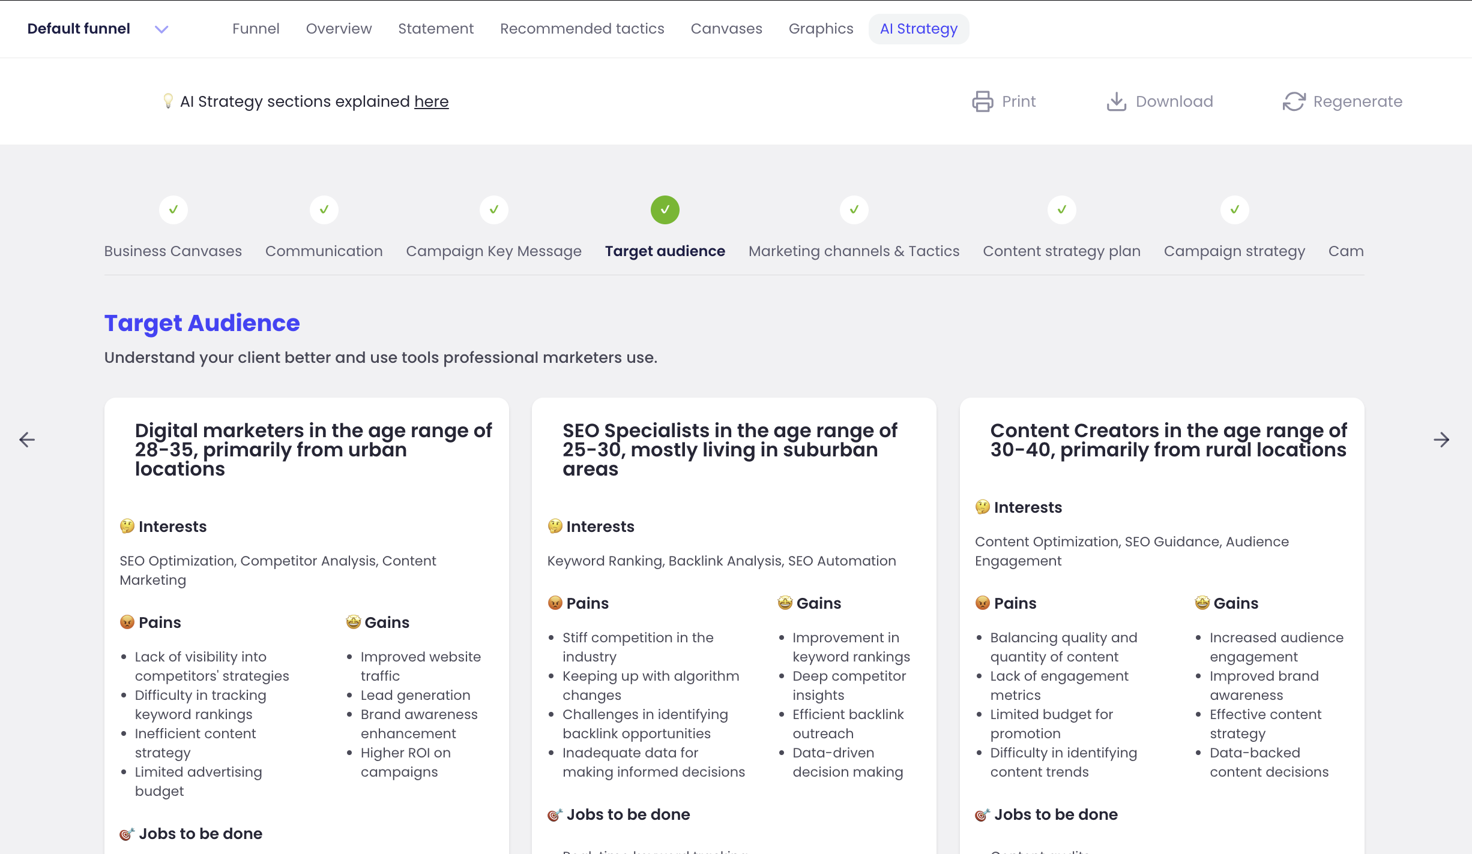Select the Overview tab
The width and height of the screenshot is (1472, 854).
pos(339,28)
